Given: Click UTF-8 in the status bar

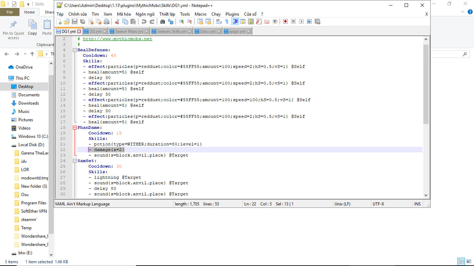Looking at the screenshot, I should 378,204.
